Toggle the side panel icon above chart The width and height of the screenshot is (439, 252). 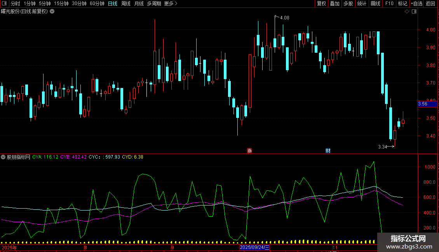414,12
